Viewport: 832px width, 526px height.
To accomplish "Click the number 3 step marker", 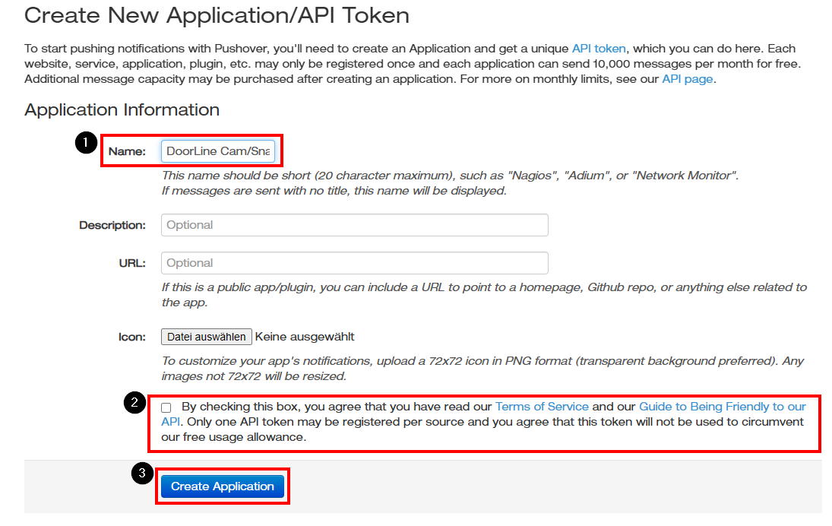I will click(x=141, y=474).
